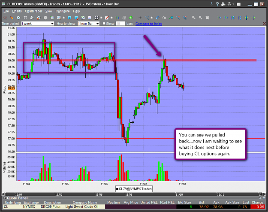Click the last blue-green vertical line icon

tap(253, 18)
